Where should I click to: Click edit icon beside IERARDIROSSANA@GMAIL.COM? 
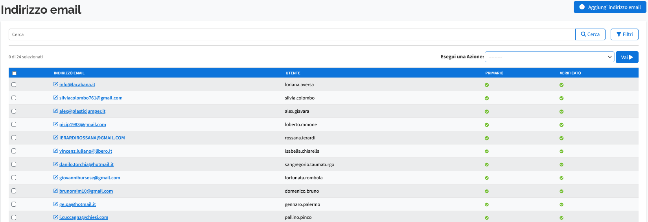tap(55, 137)
